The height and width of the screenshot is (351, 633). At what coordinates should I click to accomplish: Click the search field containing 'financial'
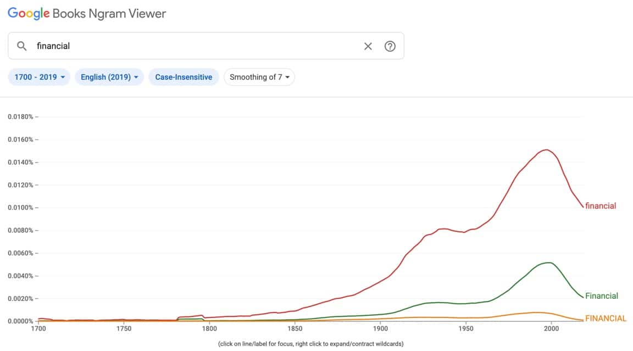click(192, 46)
